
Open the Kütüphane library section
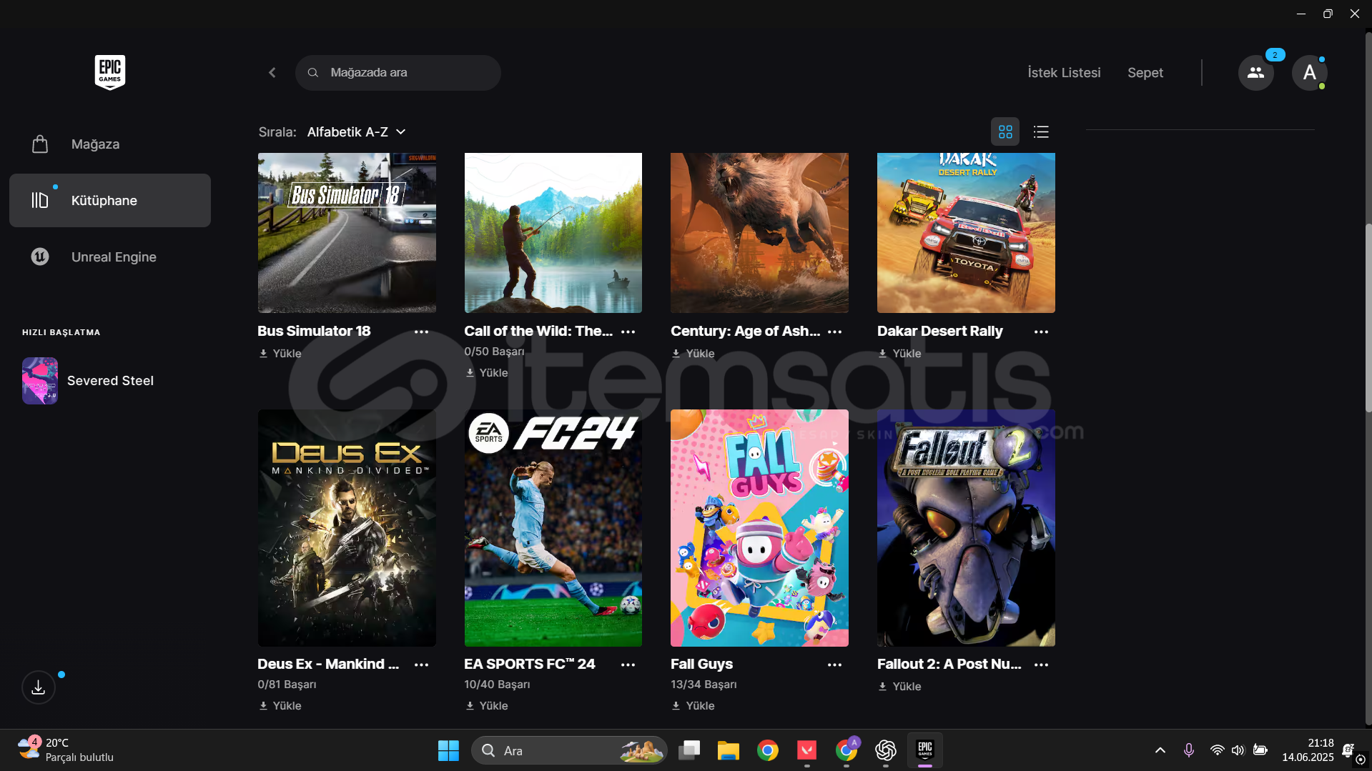coord(110,201)
